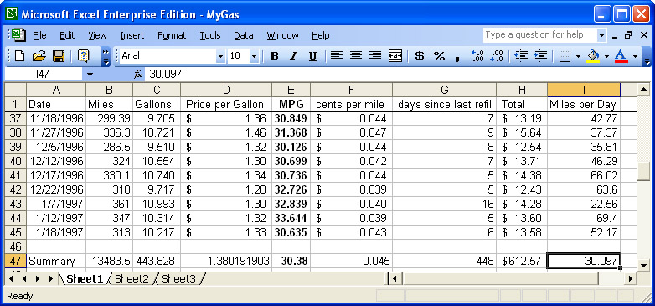Open the Edit menu
This screenshot has height=306, width=655.
(67, 35)
